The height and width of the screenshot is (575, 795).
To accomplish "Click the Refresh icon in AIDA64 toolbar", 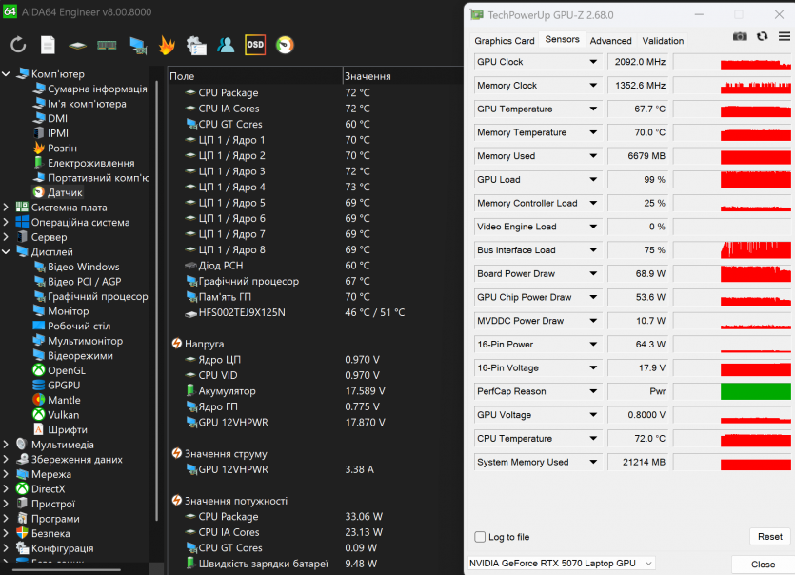I will (x=18, y=45).
